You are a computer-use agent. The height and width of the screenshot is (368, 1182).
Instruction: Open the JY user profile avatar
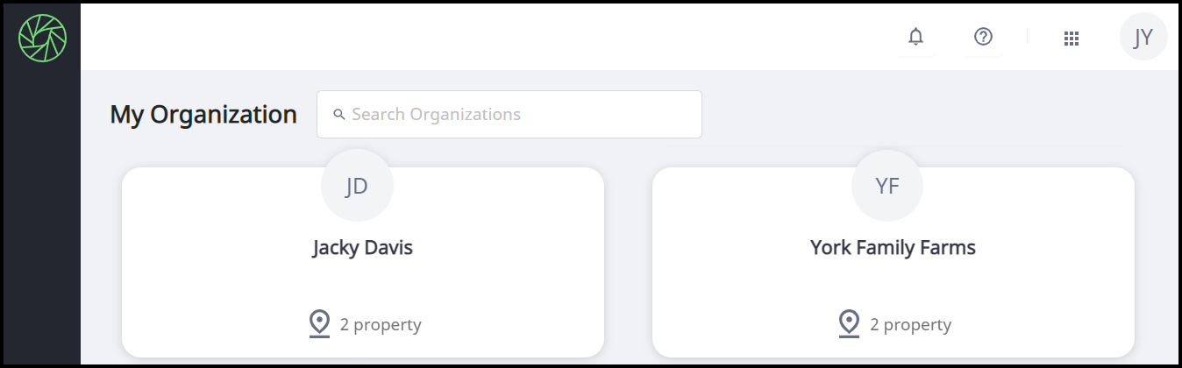1143,38
